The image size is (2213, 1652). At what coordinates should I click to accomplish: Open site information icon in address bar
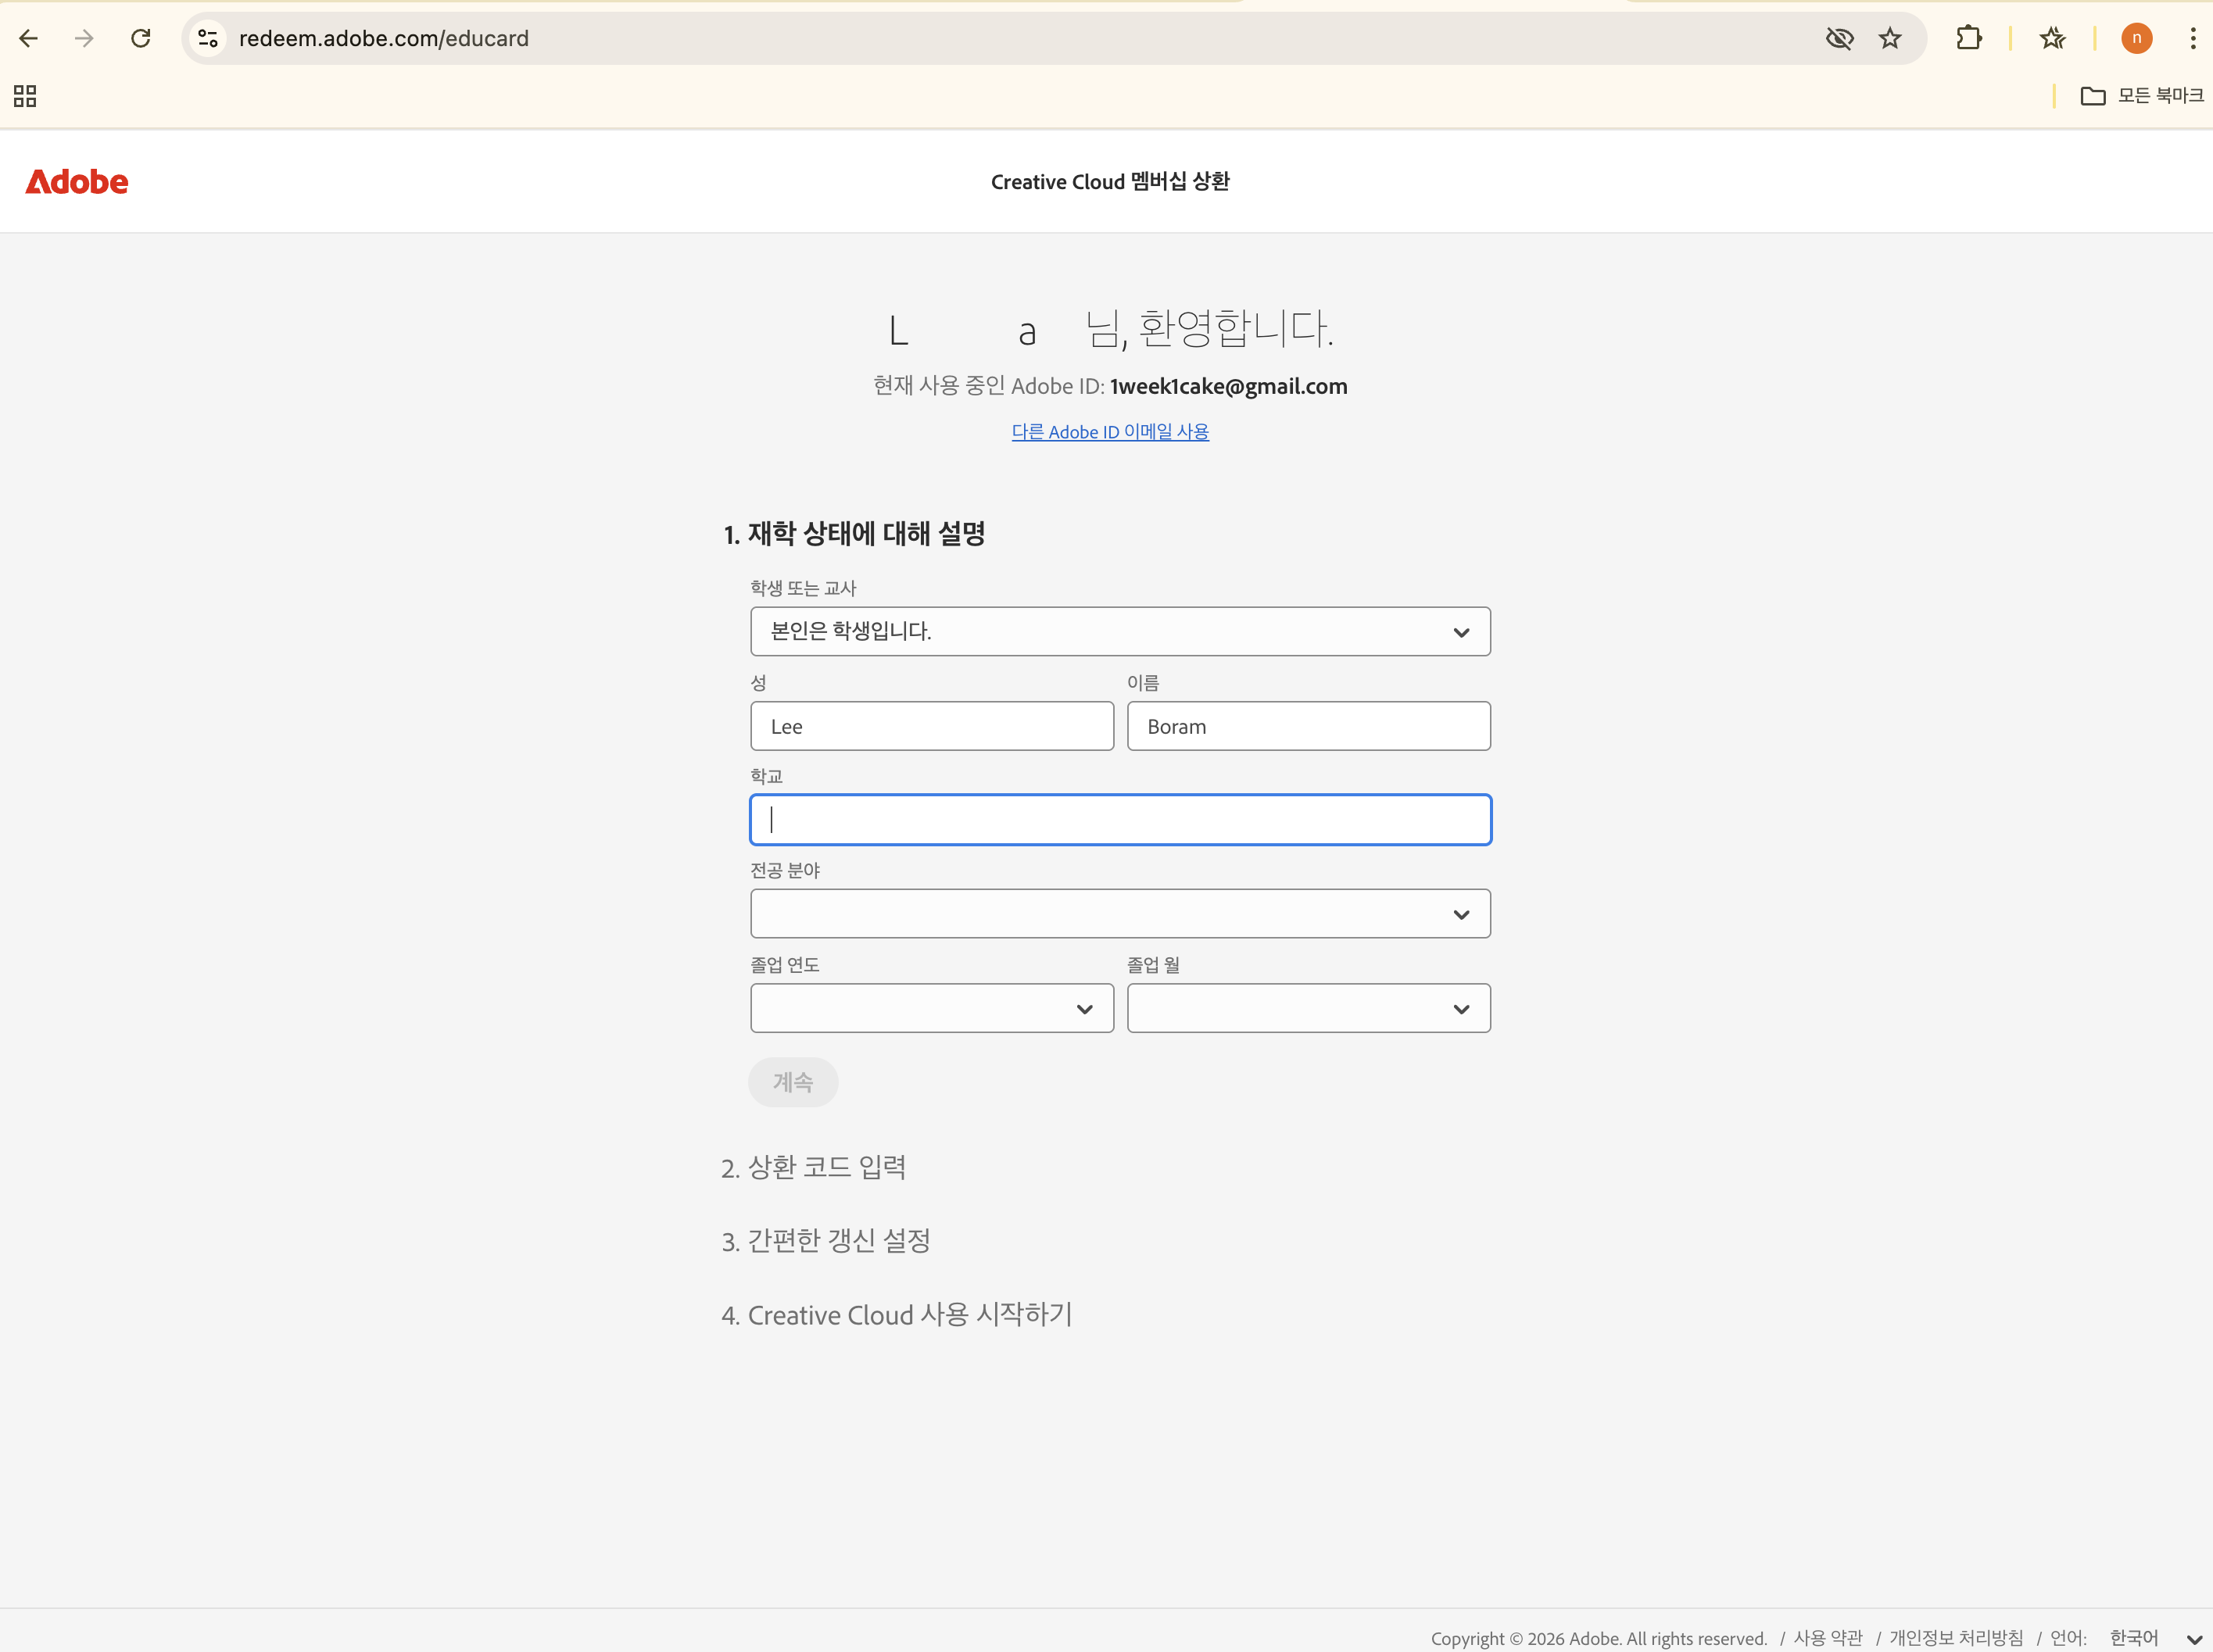point(207,38)
